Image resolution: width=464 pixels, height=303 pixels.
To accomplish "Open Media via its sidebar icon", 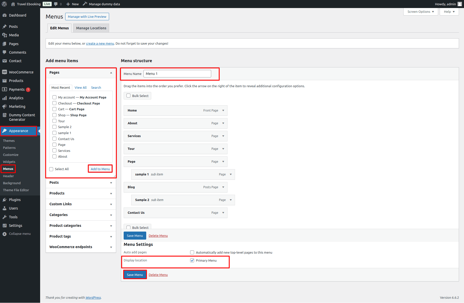I will (5, 35).
